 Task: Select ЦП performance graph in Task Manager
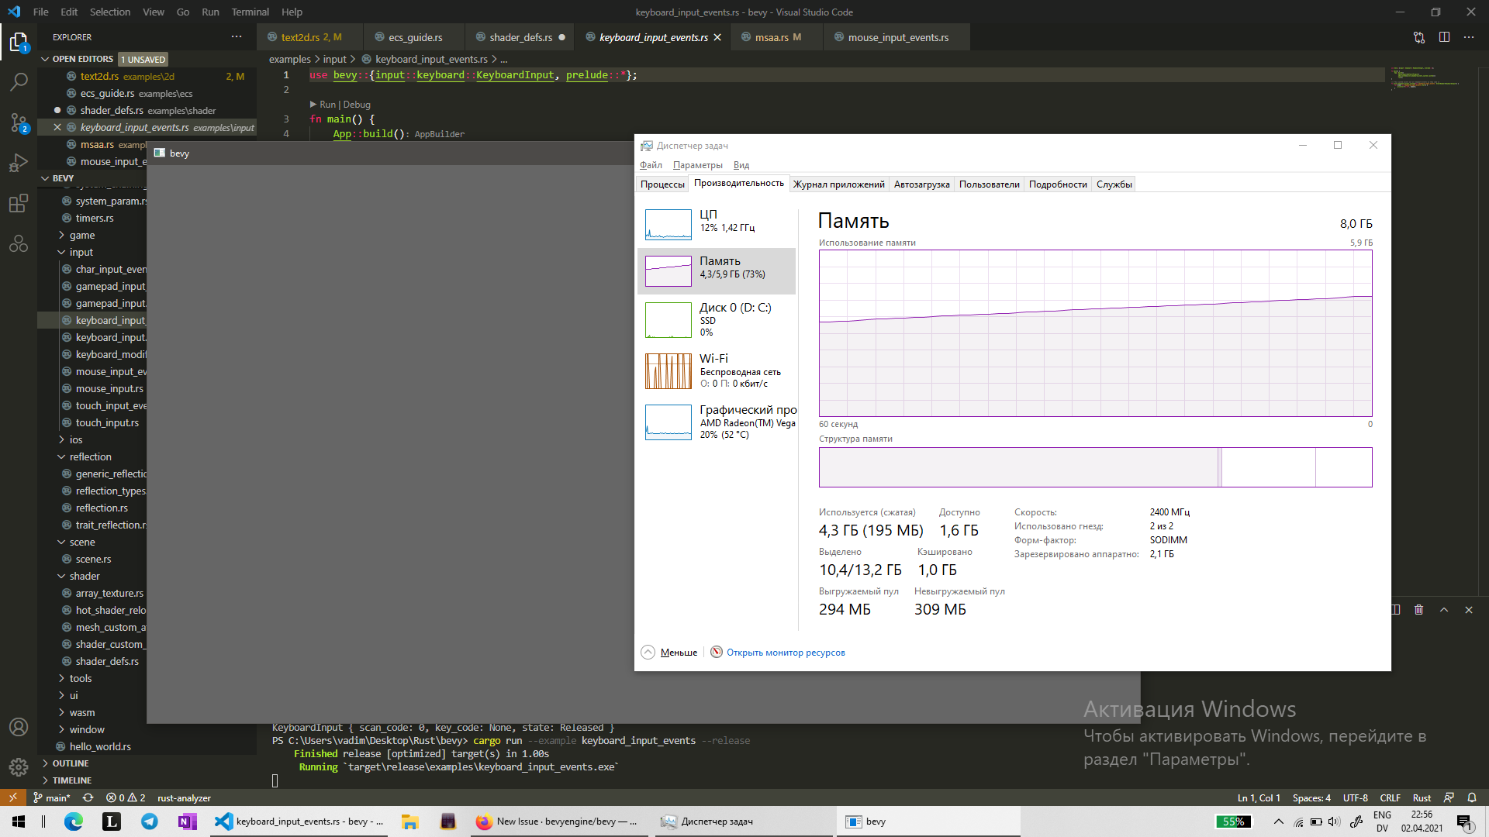pyautogui.click(x=717, y=224)
